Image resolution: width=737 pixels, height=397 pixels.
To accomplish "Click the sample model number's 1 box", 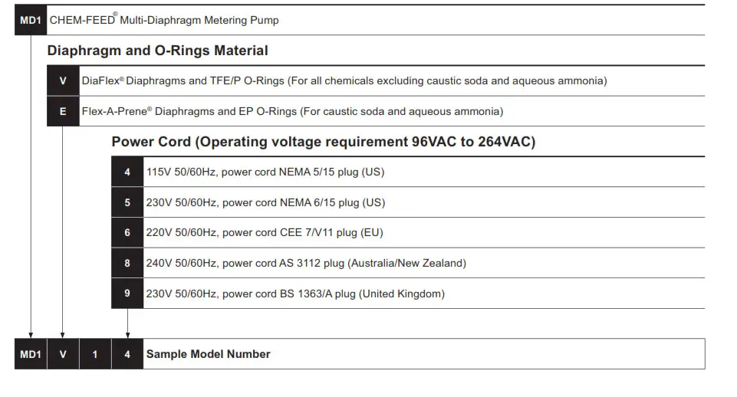I will (95, 354).
